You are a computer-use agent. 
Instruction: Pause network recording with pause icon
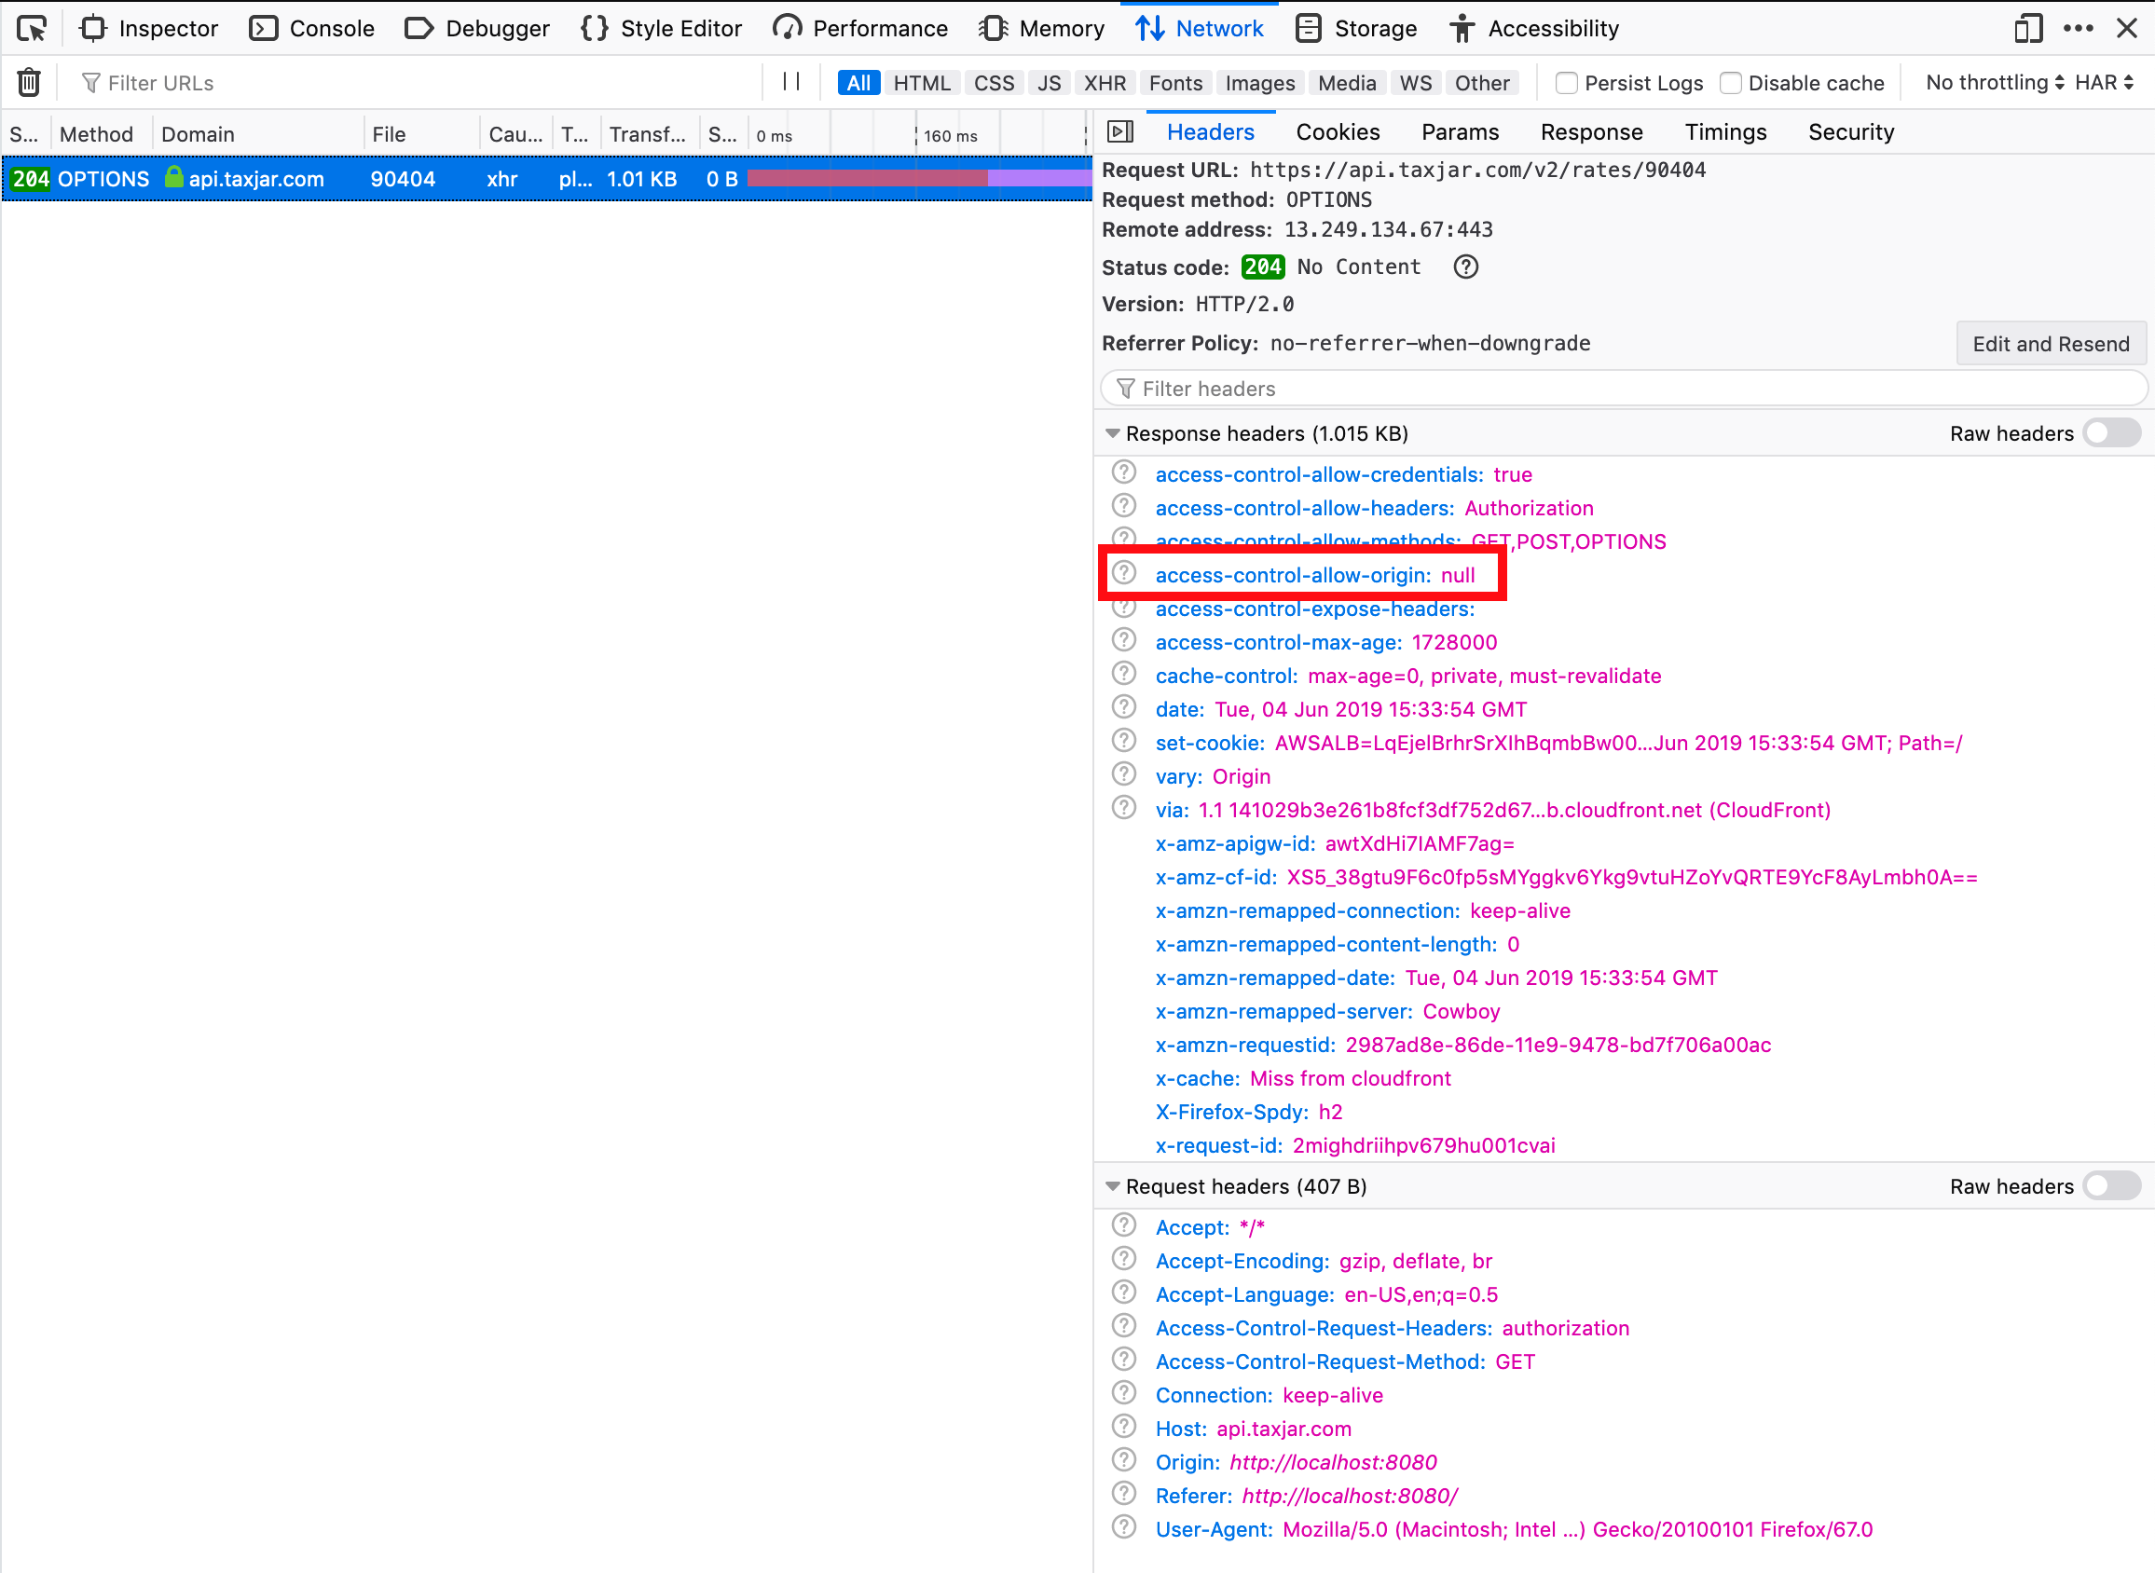tap(790, 82)
